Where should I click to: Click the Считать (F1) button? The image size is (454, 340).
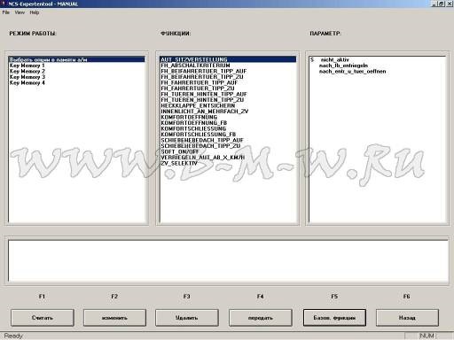[43, 318]
